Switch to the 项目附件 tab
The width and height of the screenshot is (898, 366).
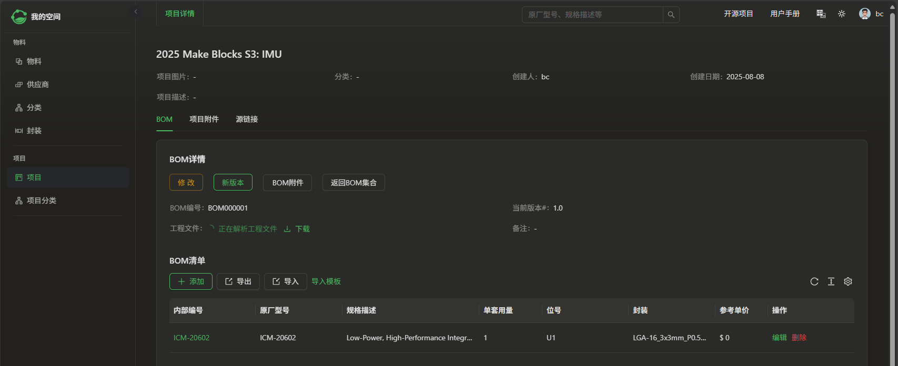tap(204, 119)
